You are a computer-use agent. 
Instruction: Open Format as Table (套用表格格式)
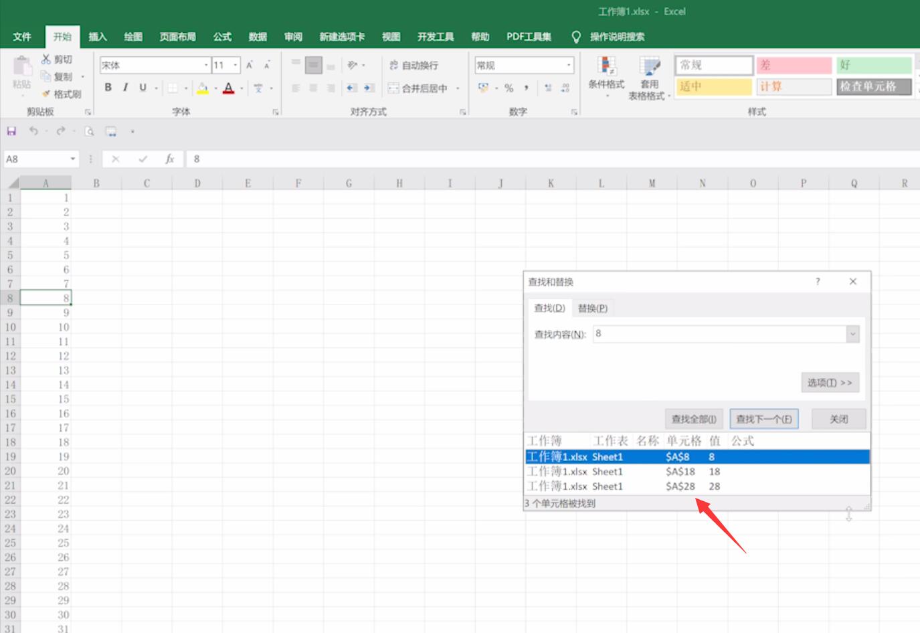click(x=649, y=78)
